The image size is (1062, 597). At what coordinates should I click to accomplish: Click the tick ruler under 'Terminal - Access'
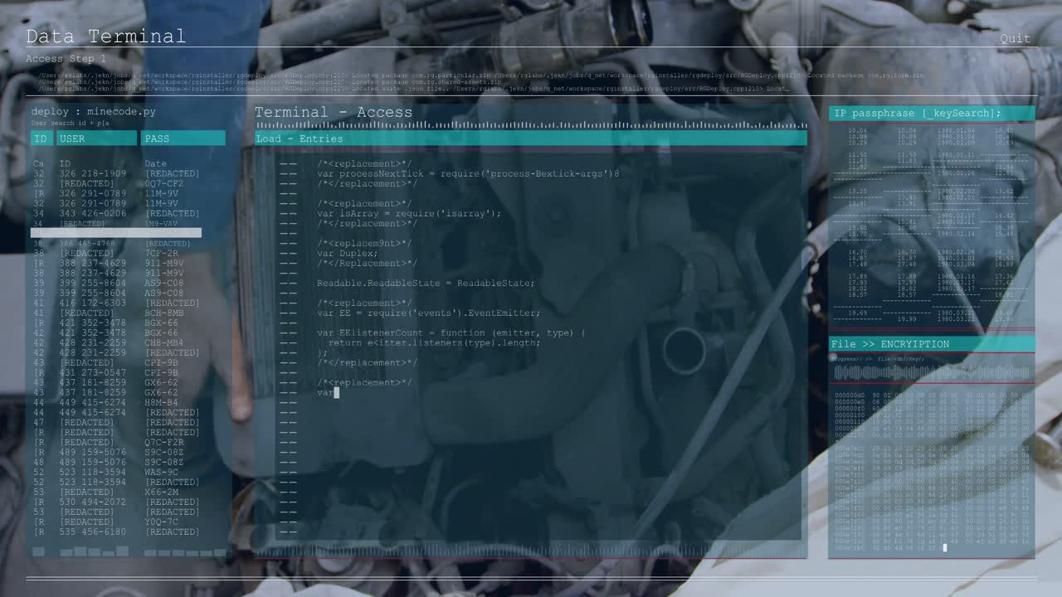pyautogui.click(x=531, y=125)
